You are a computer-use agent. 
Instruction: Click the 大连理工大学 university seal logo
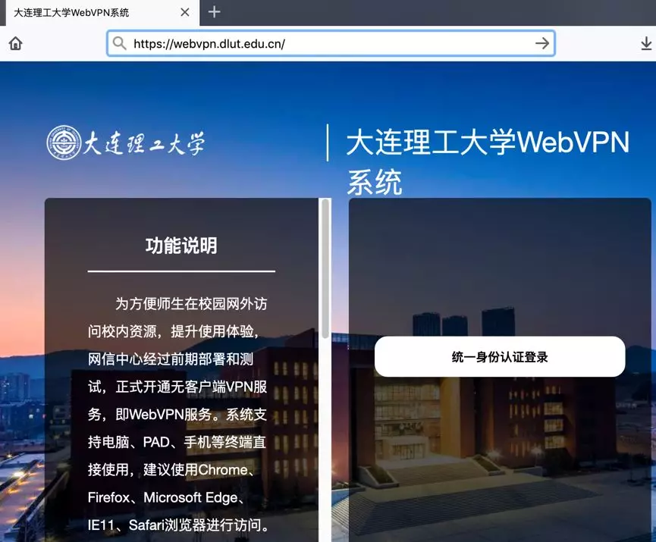66,142
